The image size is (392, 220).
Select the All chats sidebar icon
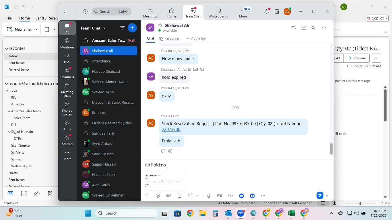pos(67,28)
